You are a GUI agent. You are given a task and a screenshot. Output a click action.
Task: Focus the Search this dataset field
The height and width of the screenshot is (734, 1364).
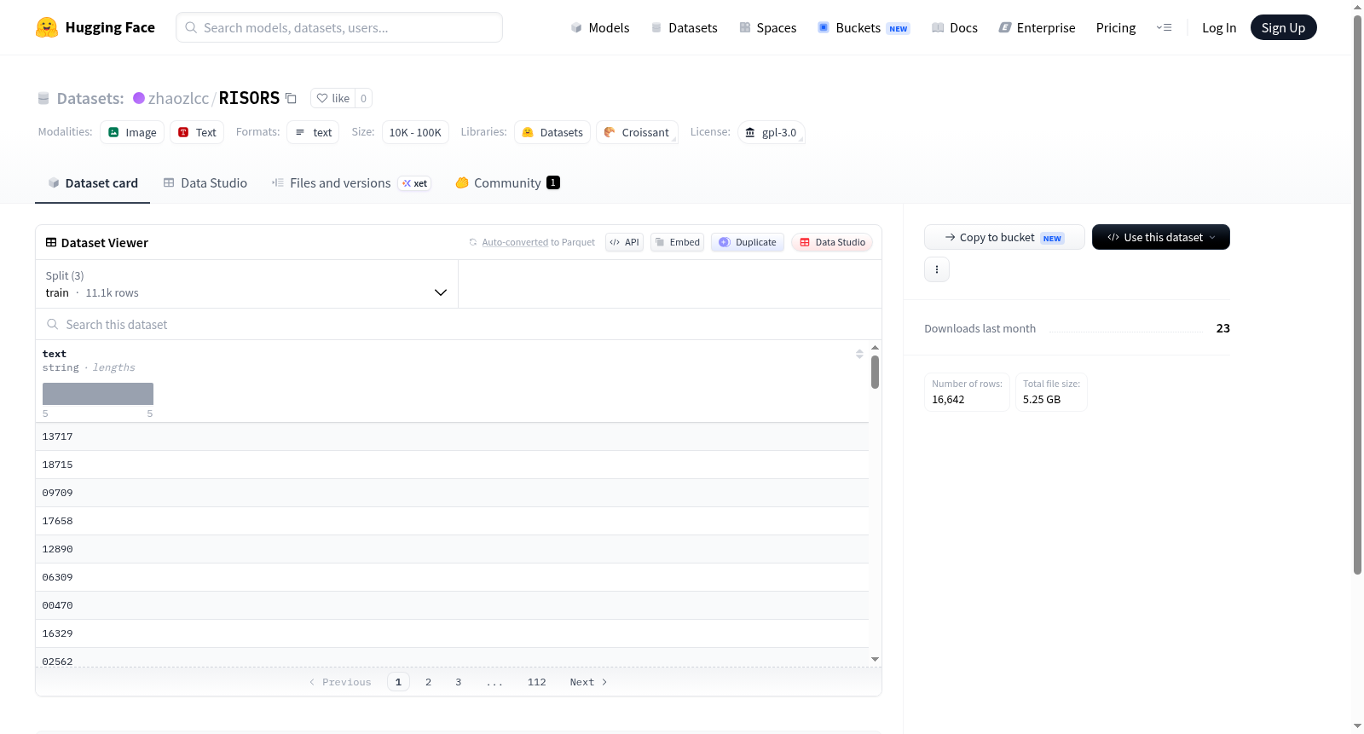459,324
